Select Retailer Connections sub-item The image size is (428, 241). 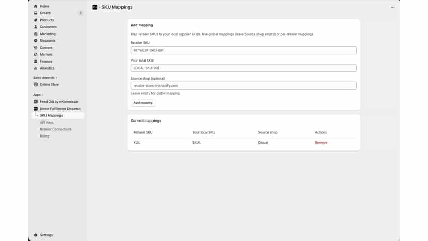coord(56,129)
